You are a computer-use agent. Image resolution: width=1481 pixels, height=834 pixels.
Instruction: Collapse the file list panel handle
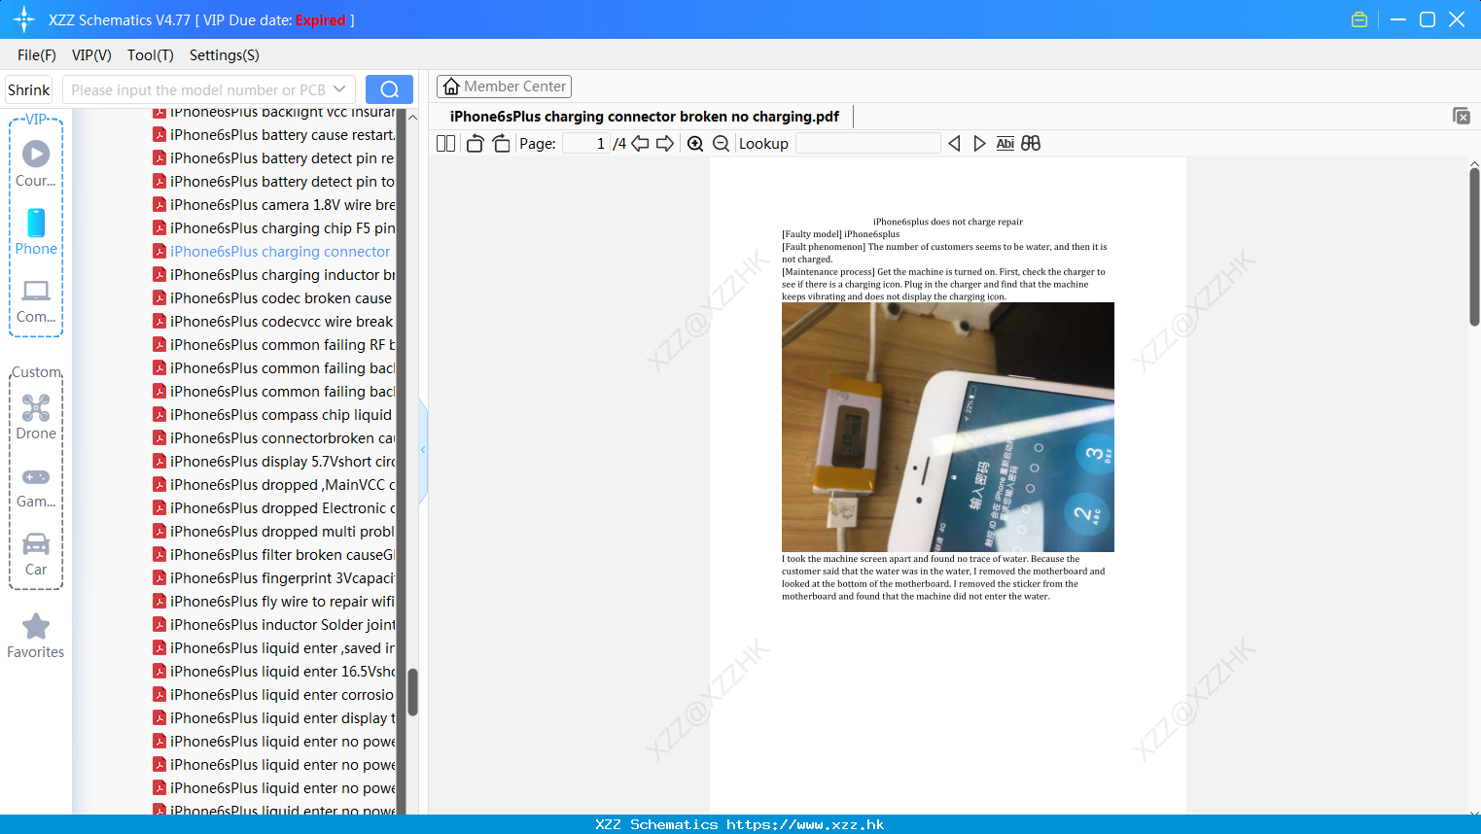click(423, 450)
